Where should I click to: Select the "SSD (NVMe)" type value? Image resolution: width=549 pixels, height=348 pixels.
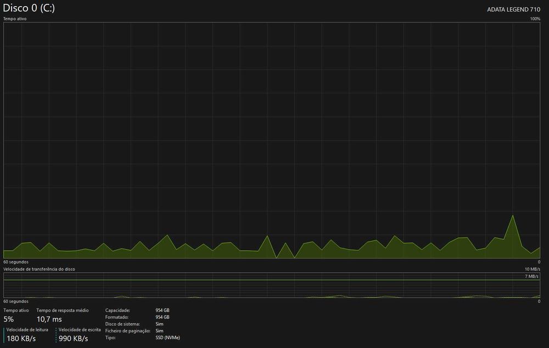tap(167, 338)
